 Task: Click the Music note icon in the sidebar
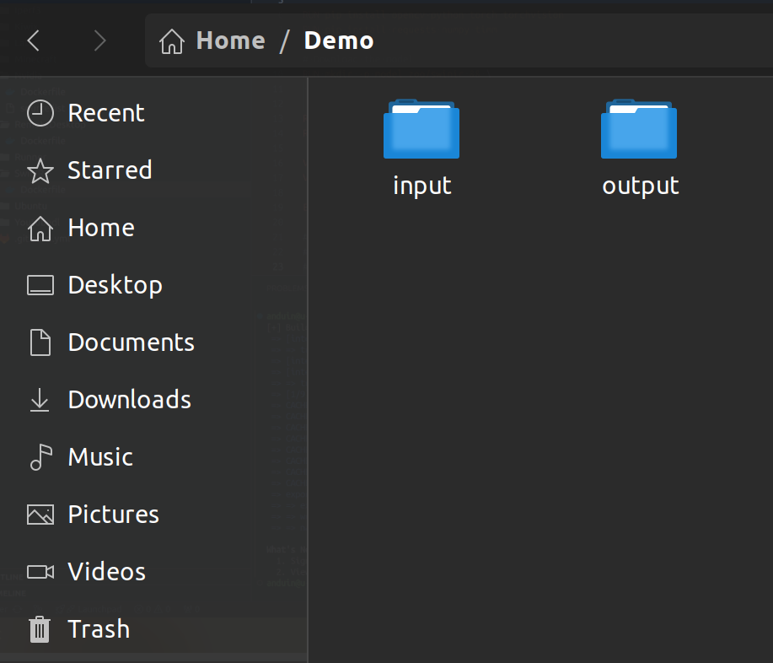[40, 457]
